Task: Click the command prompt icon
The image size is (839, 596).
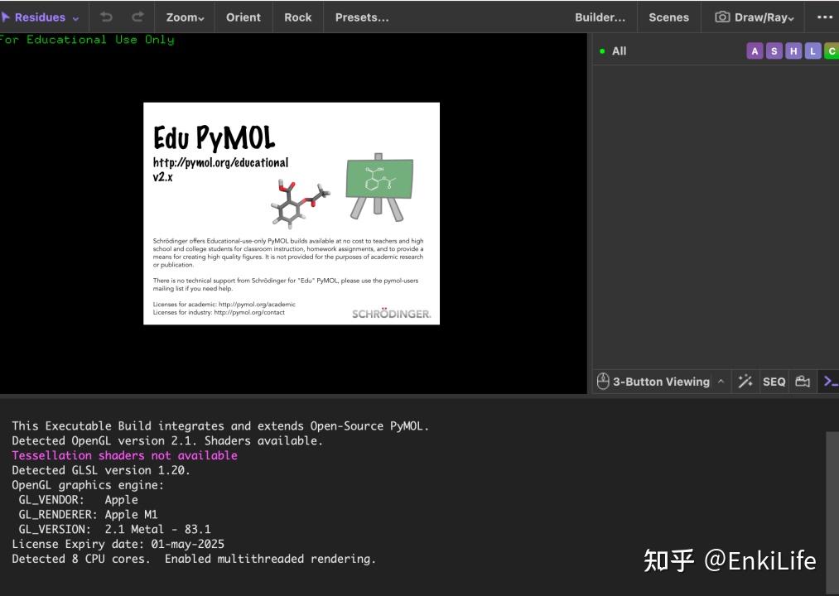Action: click(x=830, y=381)
